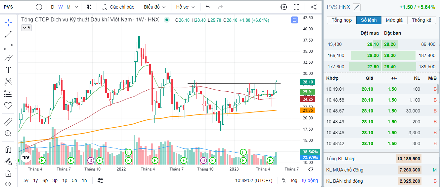Select the trend line drawing tool

(x=8, y=34)
